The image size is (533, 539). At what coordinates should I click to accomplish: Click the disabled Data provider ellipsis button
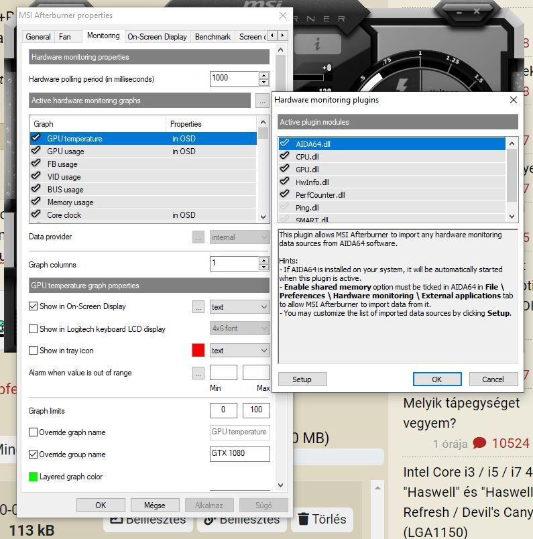click(198, 237)
